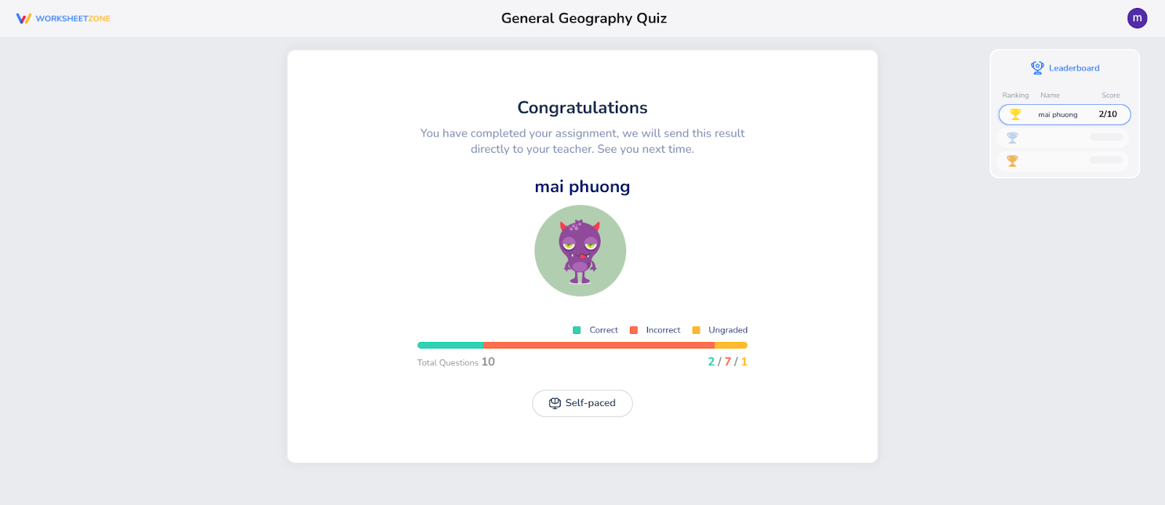The width and height of the screenshot is (1165, 505).
Task: Click the General Geography Quiz title
Action: (584, 18)
